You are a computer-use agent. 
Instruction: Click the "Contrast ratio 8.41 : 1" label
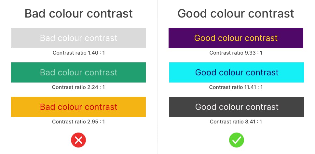(x=236, y=122)
